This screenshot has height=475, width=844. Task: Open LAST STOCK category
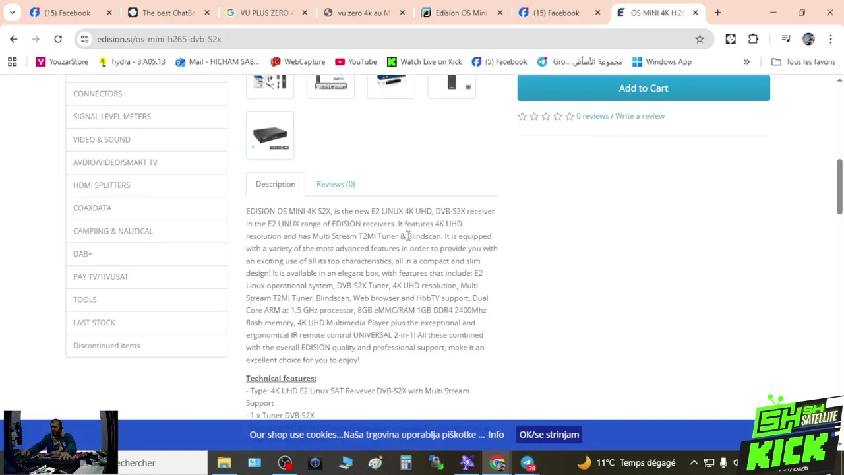(x=146, y=323)
